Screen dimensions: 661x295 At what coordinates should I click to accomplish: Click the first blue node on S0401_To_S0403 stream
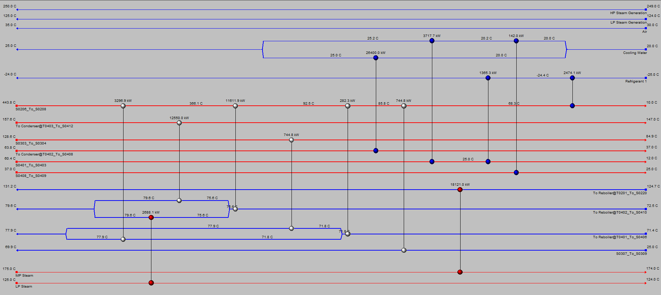(x=432, y=161)
